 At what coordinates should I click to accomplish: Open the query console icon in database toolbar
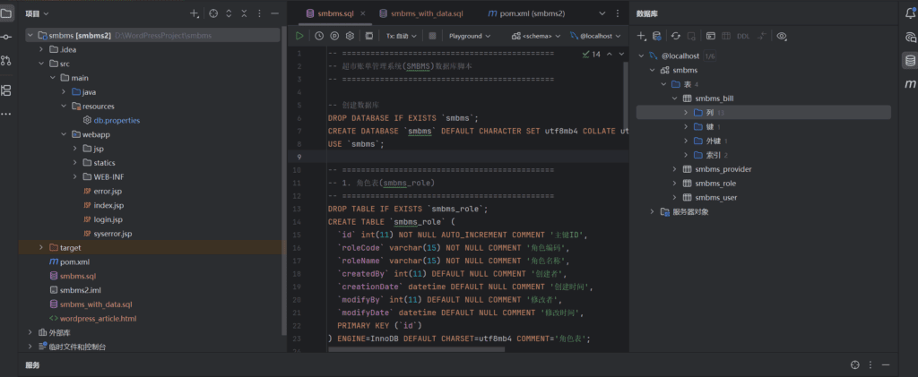(710, 36)
